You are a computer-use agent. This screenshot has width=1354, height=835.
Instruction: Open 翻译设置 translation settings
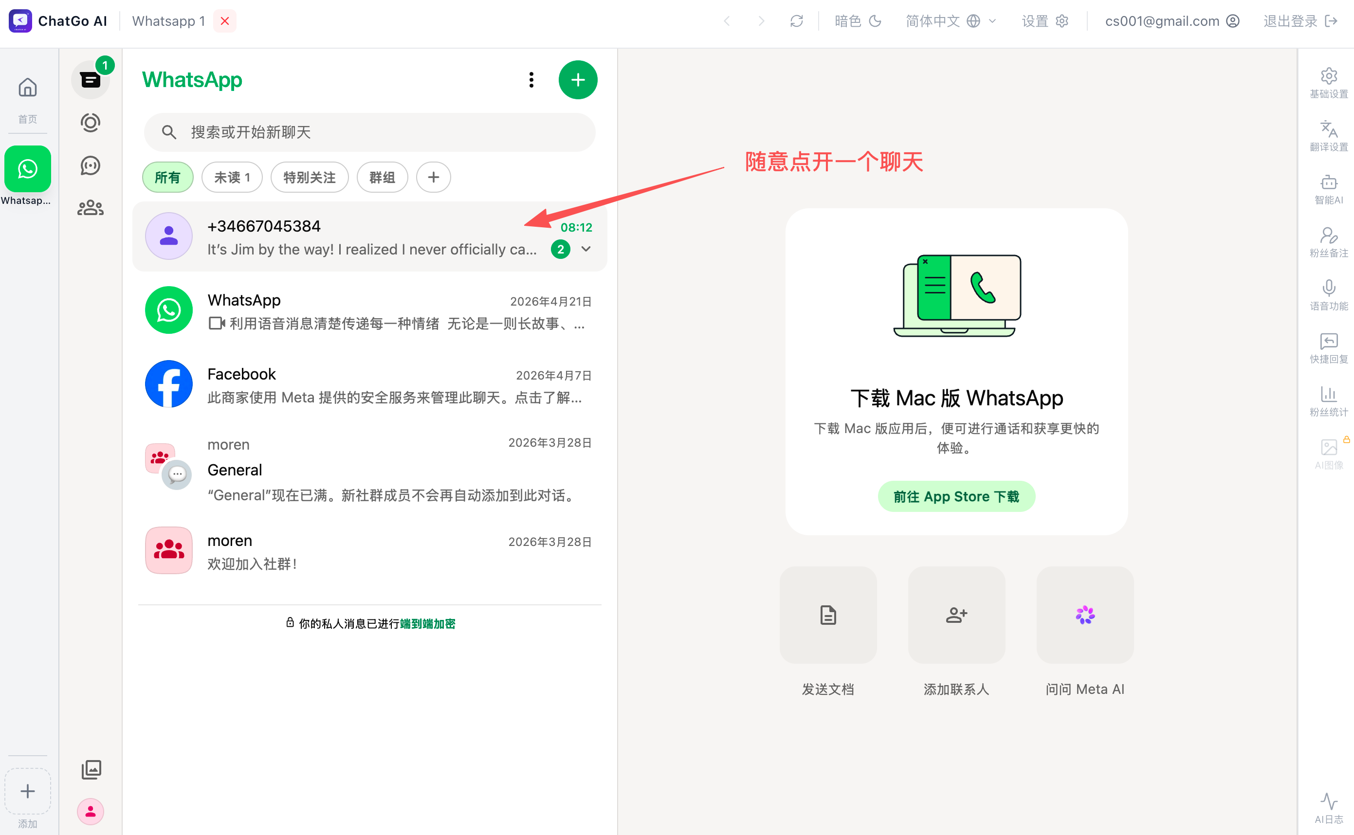[x=1329, y=136]
